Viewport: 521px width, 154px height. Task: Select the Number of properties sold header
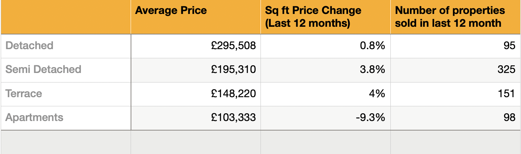pos(450,17)
